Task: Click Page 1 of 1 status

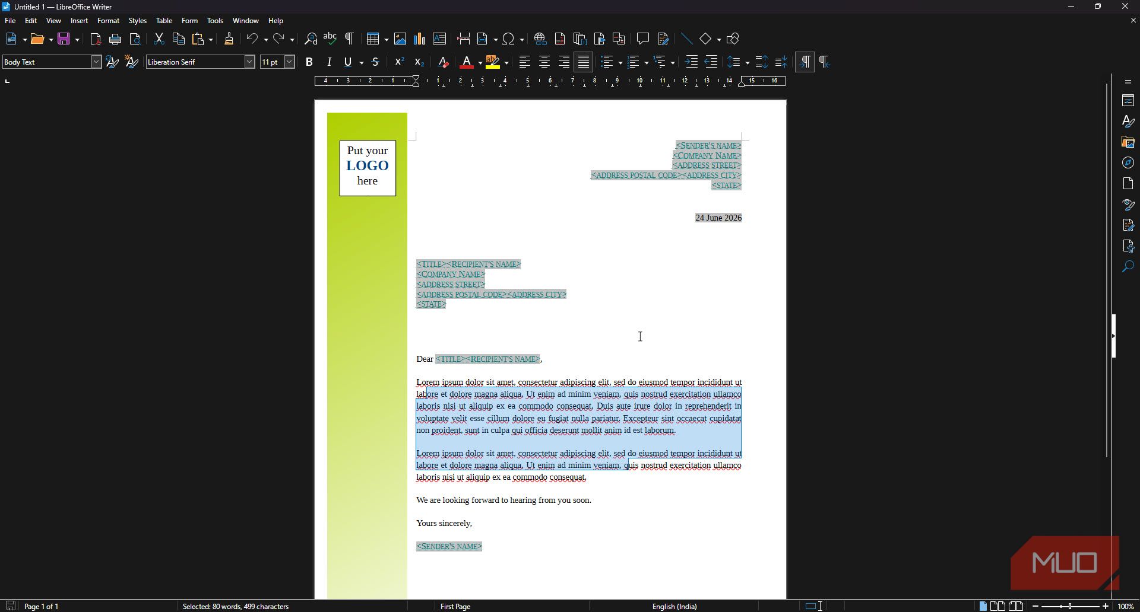Action: pos(41,606)
